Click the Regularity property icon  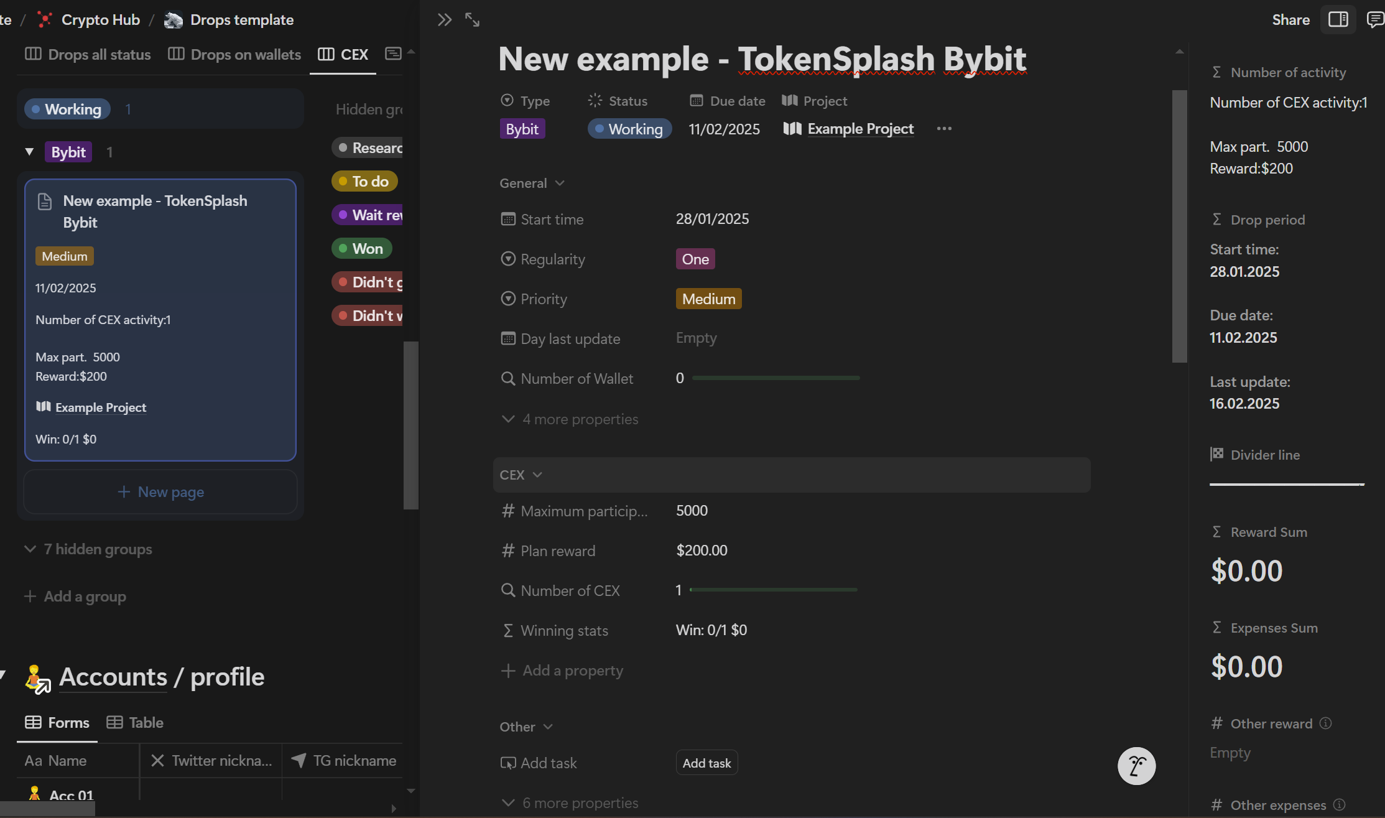tap(508, 259)
